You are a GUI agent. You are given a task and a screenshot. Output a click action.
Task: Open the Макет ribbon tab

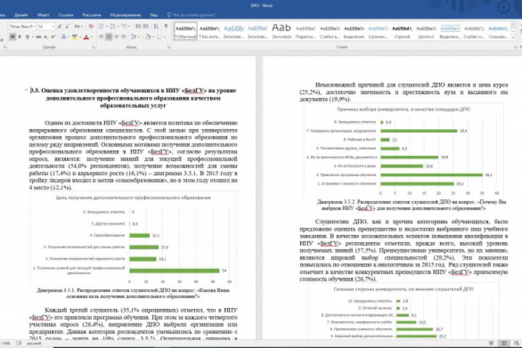point(43,14)
